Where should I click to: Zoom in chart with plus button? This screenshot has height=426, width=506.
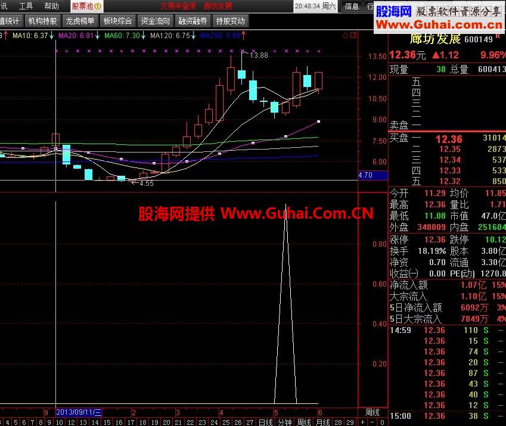[x=363, y=422]
